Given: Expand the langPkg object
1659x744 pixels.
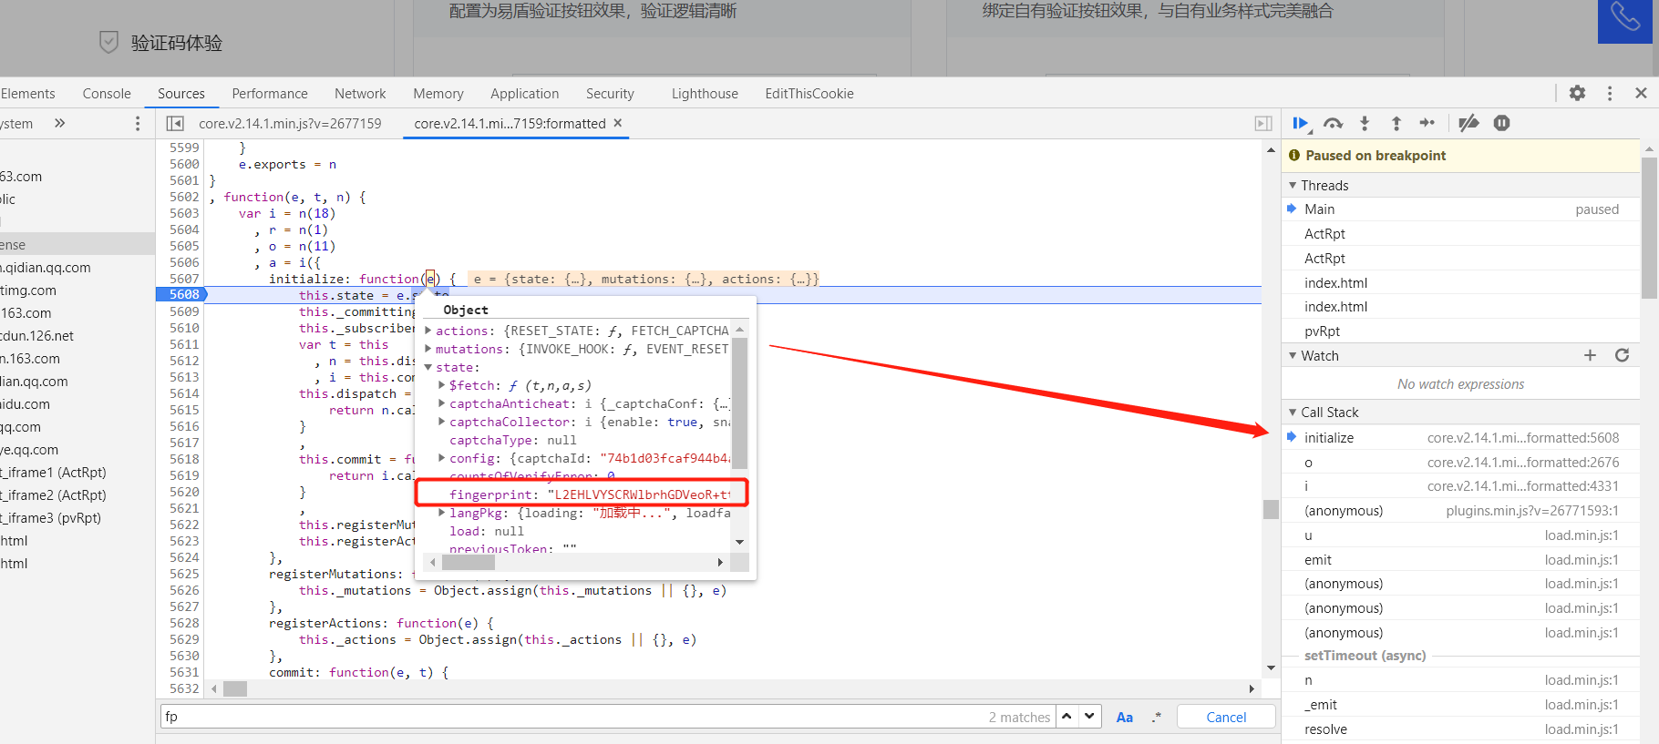Looking at the screenshot, I should click(442, 513).
